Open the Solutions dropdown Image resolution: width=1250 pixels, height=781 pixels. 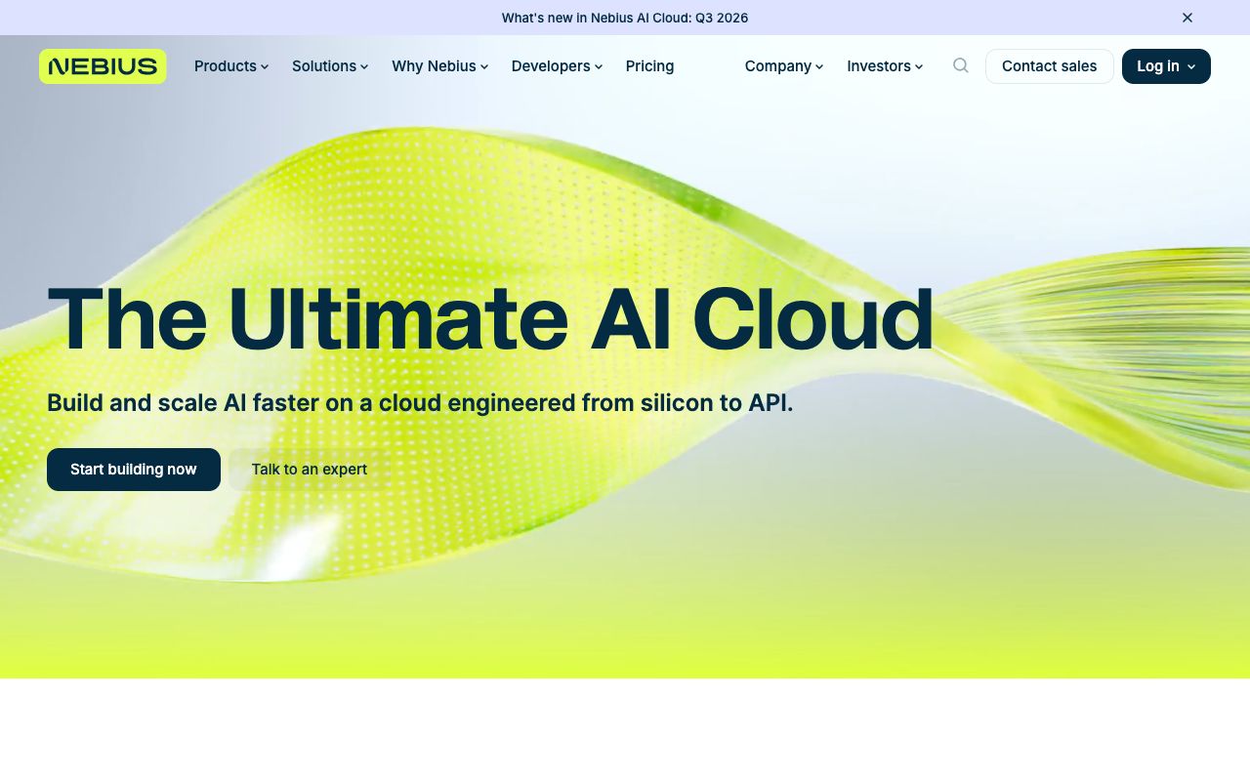click(330, 66)
